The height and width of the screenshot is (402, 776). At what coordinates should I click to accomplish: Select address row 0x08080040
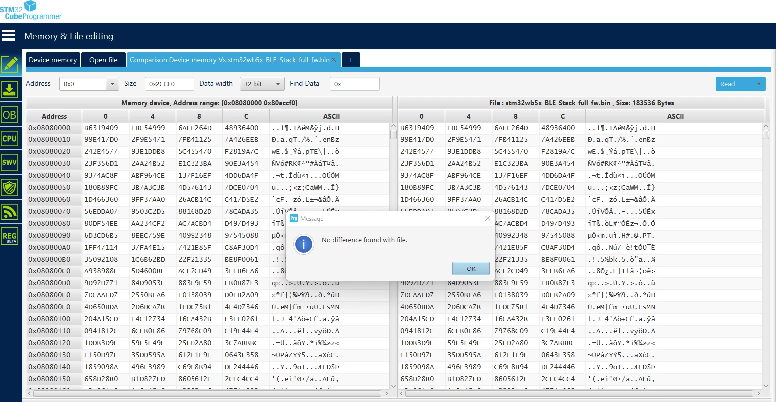click(54, 176)
